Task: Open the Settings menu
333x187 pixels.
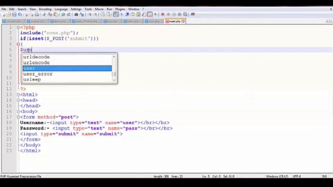Action: tap(76, 9)
